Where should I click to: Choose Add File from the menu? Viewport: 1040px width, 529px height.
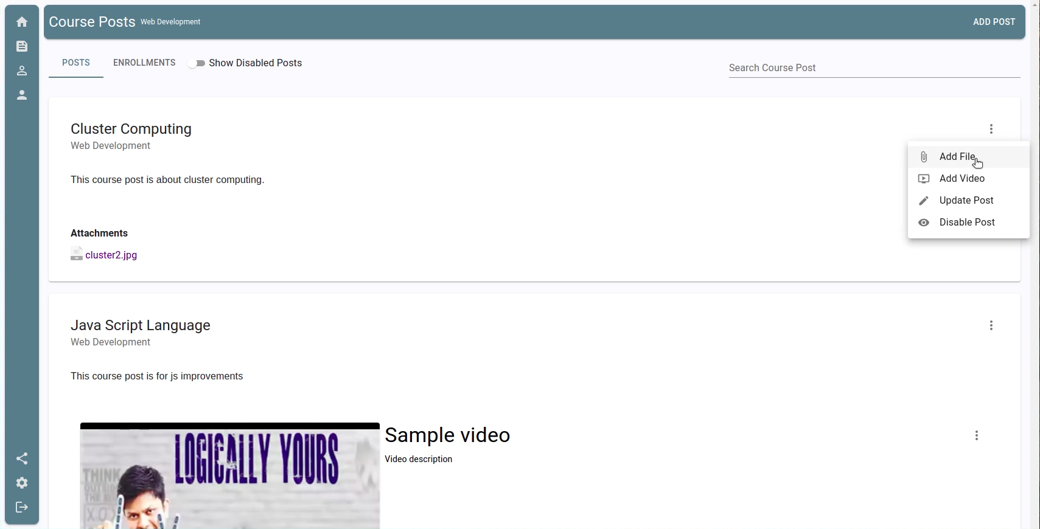click(x=969, y=157)
